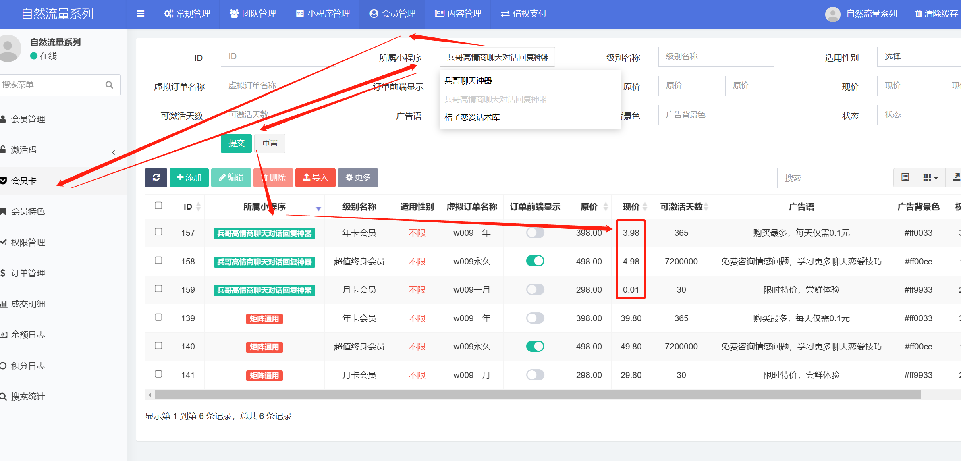
Task: Click the horizontal table scrollbar
Action: (x=537, y=395)
